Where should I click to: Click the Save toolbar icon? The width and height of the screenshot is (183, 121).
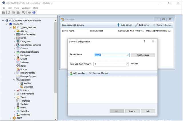pyautogui.click(x=4, y=12)
